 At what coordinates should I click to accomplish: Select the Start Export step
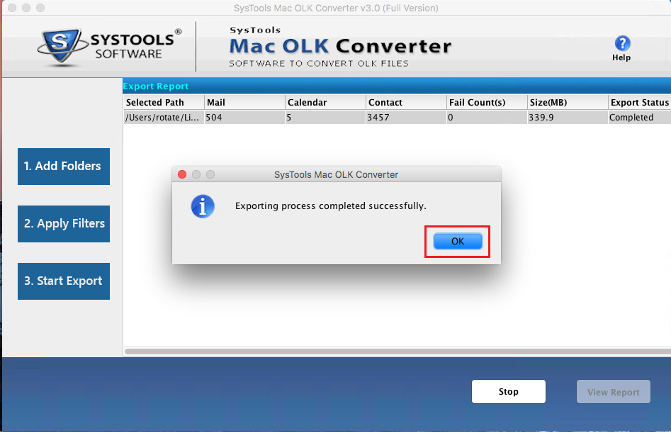tap(64, 281)
